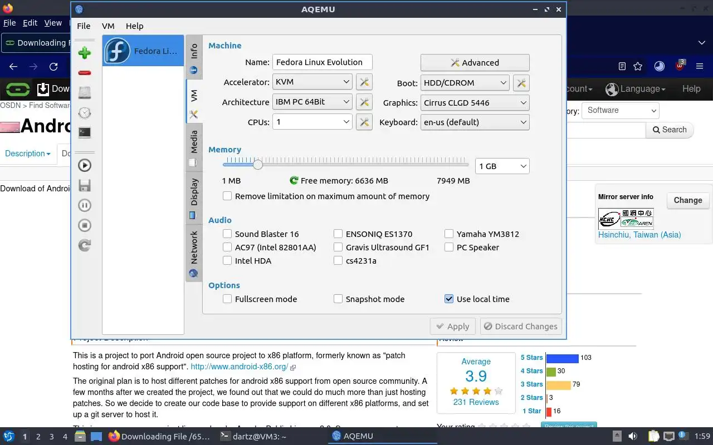Enable cs4231a audio checkbox
This screenshot has height=445, width=713.
(x=338, y=260)
